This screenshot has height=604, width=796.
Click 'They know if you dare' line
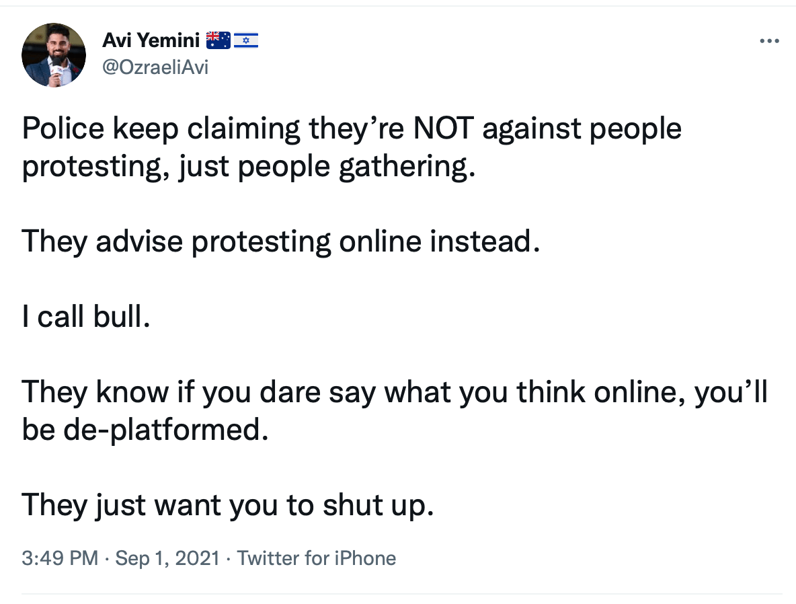pos(395,392)
